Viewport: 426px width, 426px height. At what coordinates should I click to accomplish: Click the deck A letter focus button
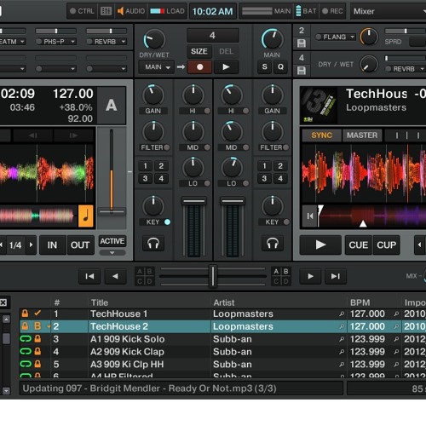[112, 106]
